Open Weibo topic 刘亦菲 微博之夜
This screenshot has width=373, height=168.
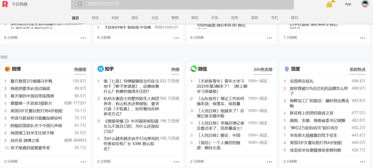(x=25, y=140)
